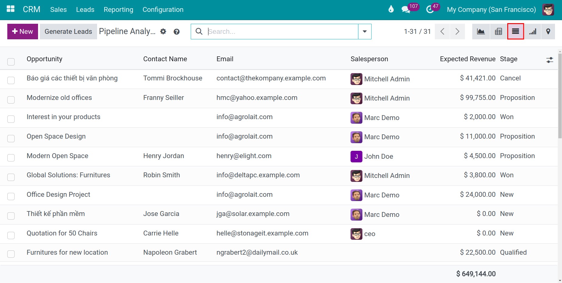Open the Configuration menu

pos(163,9)
